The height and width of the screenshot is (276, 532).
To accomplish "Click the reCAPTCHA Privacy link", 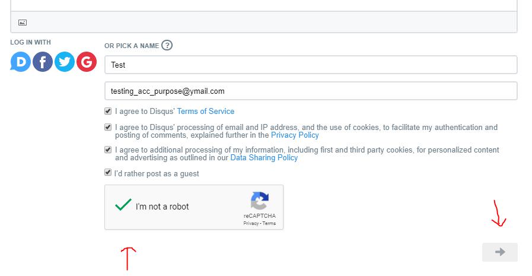I will pos(251,224).
